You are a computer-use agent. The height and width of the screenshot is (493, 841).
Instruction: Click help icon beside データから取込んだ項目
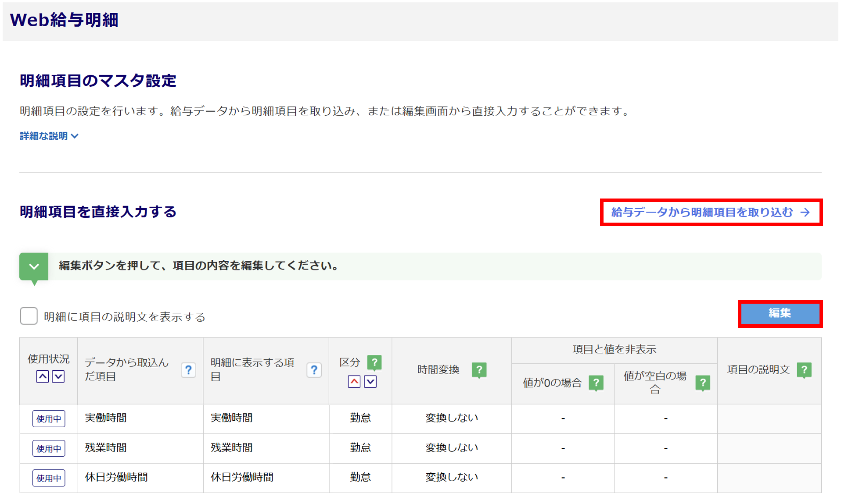(x=188, y=370)
